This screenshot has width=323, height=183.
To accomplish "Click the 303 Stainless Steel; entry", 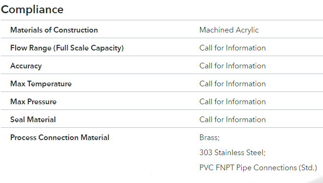I will point(232,153).
